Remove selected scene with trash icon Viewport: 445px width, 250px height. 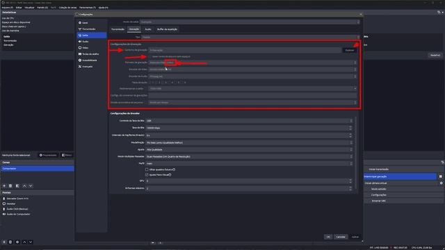[10, 185]
